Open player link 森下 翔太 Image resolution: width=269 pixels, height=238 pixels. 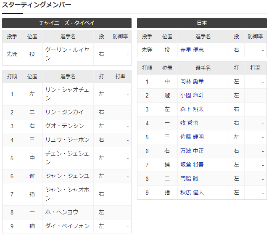(x=192, y=109)
